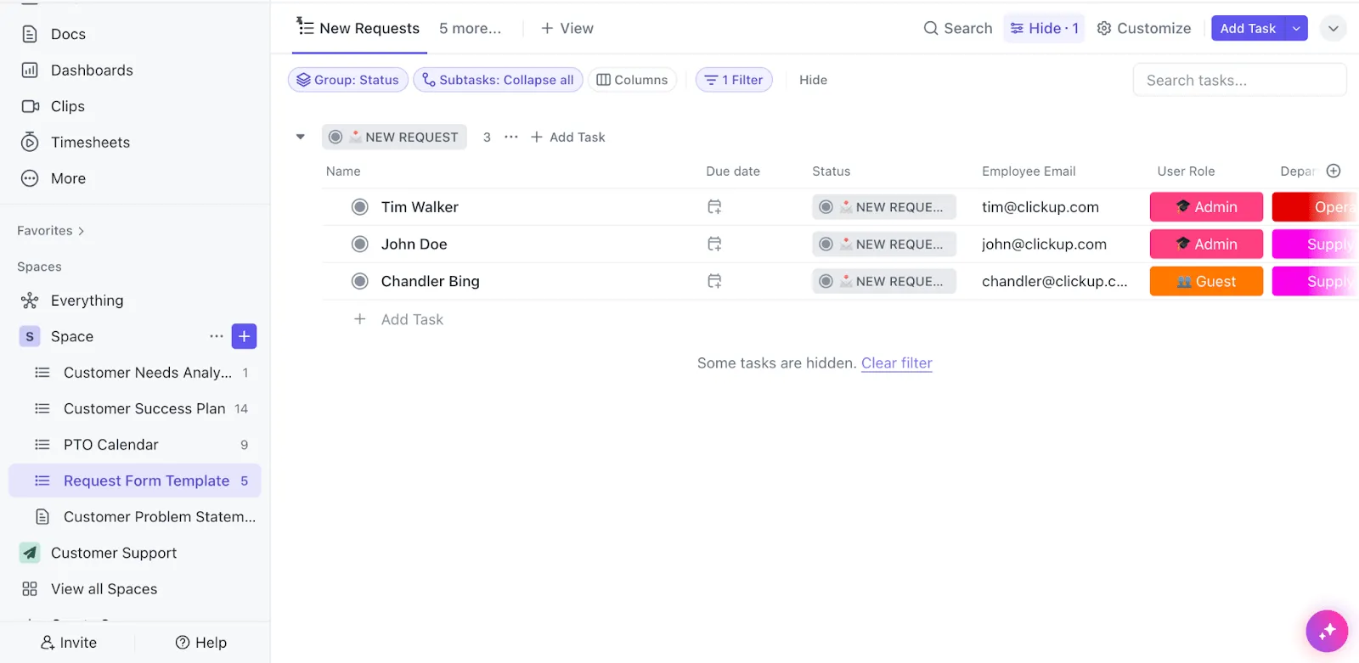Click Chandler Bing's orange Guest role tag
This screenshot has width=1359, height=663.
(x=1206, y=281)
